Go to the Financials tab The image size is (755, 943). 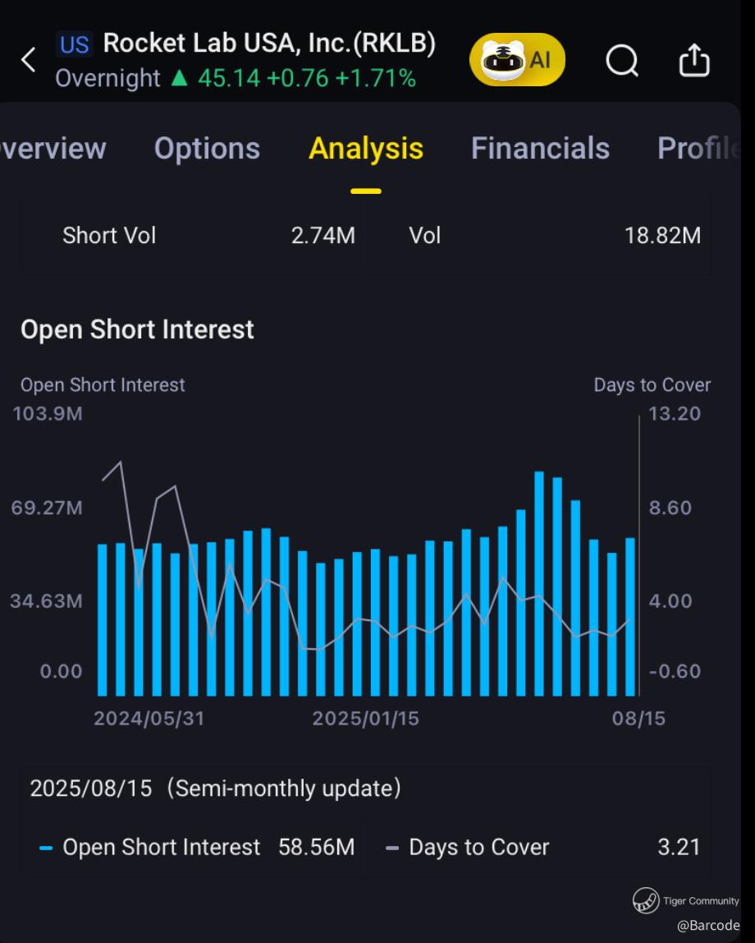pyautogui.click(x=540, y=149)
